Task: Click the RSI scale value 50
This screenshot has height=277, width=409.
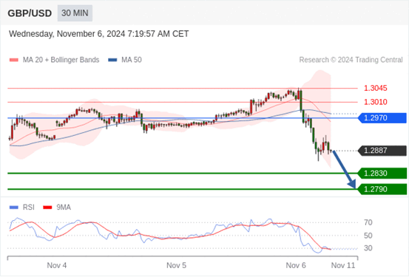Action: pos(368,236)
